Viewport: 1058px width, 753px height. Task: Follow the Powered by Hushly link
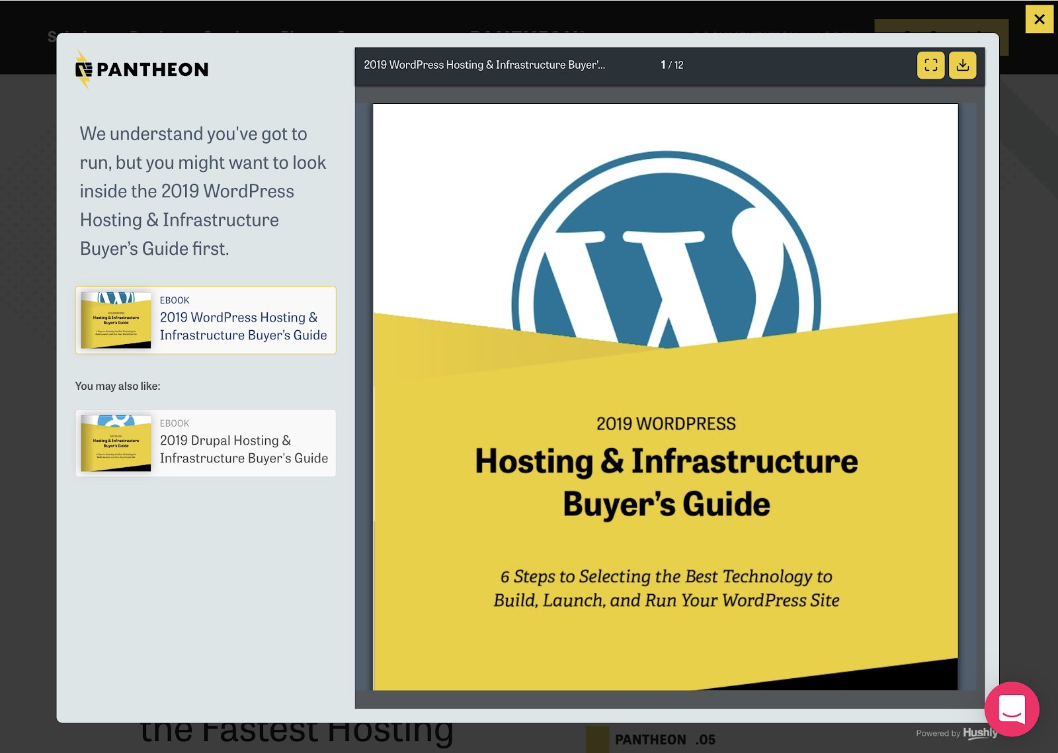pyautogui.click(x=956, y=732)
